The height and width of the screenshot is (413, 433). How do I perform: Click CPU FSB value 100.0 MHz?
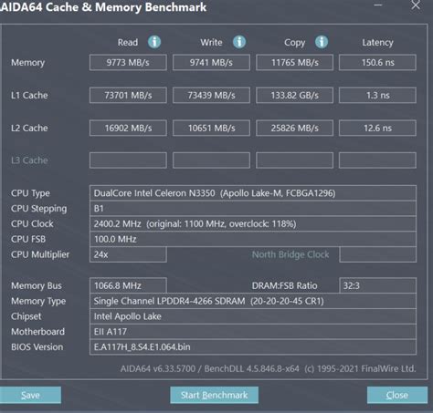[x=253, y=239]
